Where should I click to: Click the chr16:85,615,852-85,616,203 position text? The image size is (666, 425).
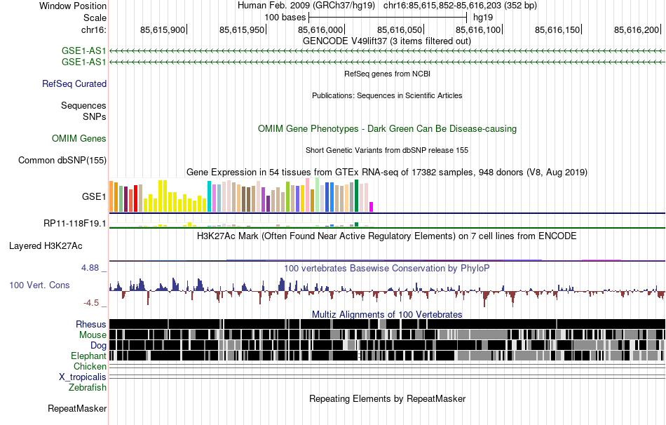(x=460, y=6)
